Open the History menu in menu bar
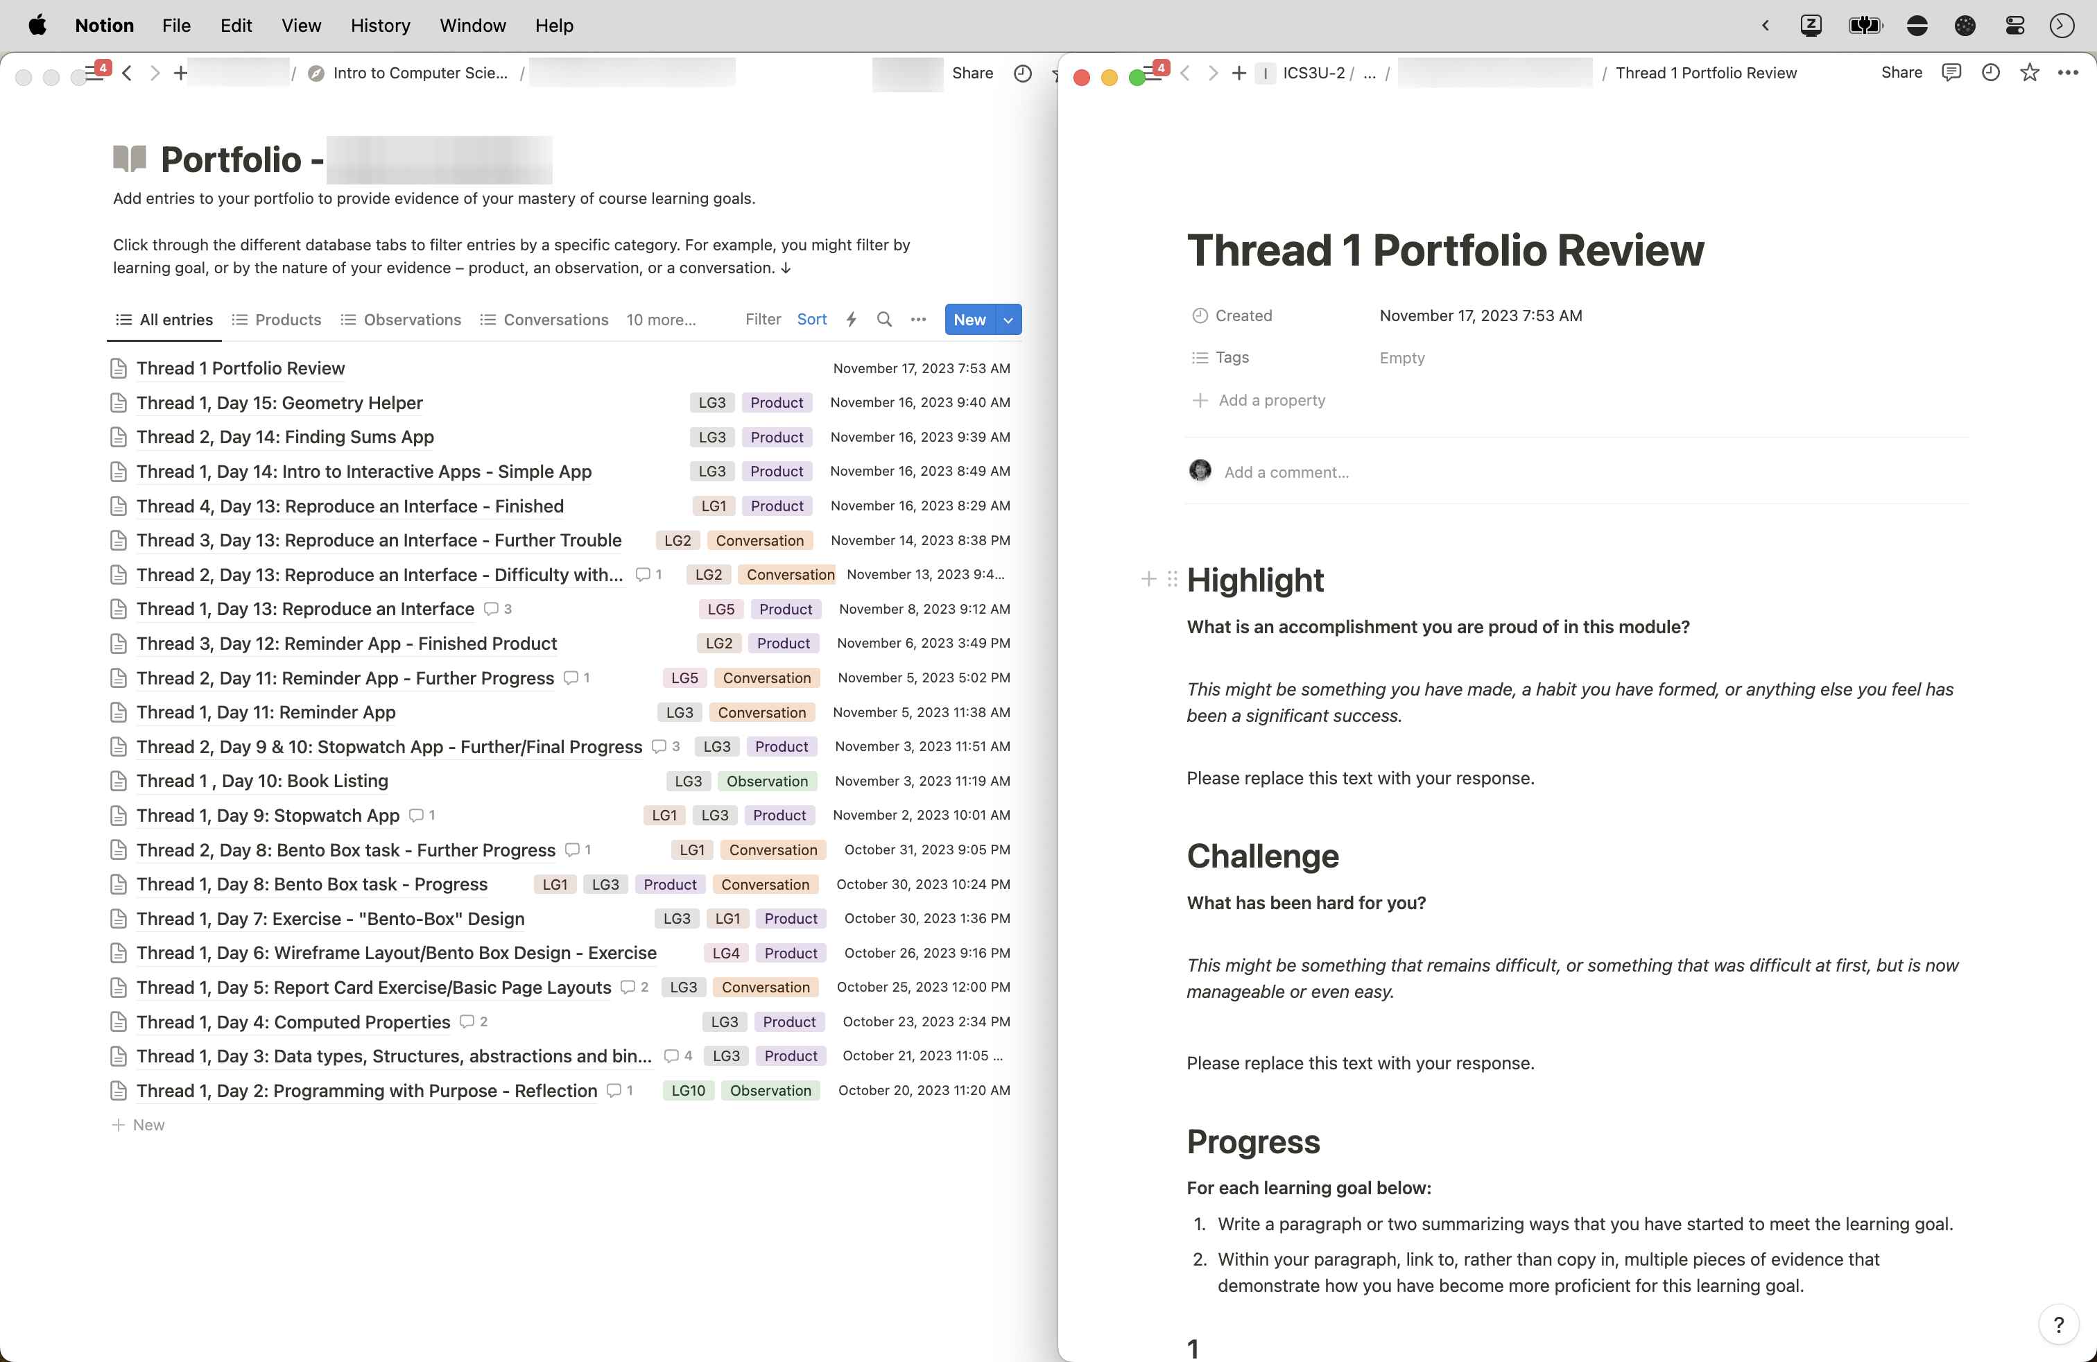The image size is (2097, 1362). [x=380, y=26]
